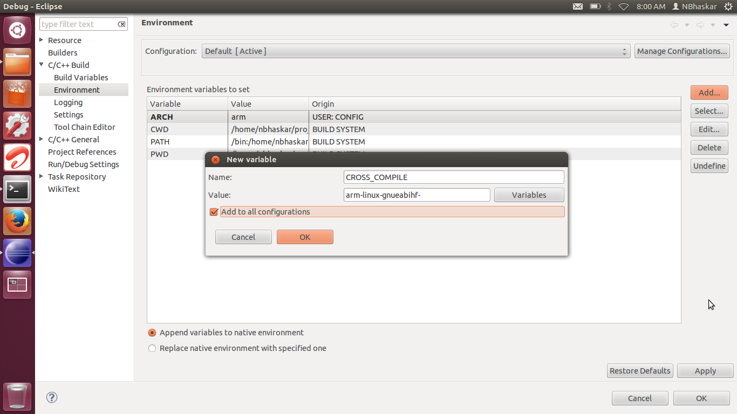Viewport: 737px width, 414px height.
Task: Confirm the New variable dialog with OK
Action: [305, 237]
